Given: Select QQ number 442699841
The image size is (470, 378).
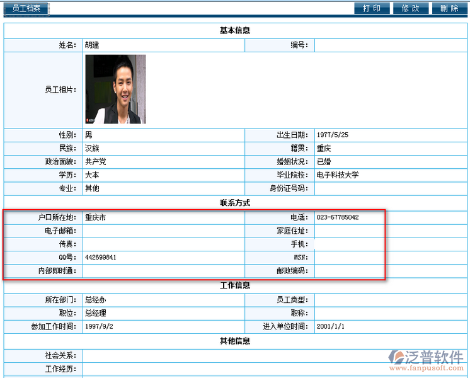Looking at the screenshot, I should point(101,258).
